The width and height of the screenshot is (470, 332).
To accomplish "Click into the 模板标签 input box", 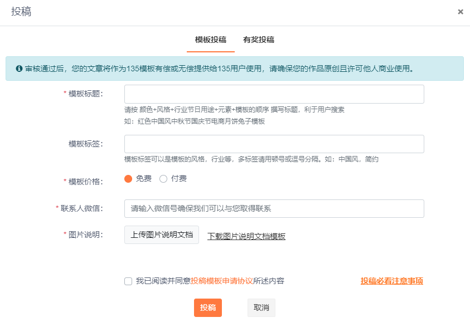I will click(274, 144).
